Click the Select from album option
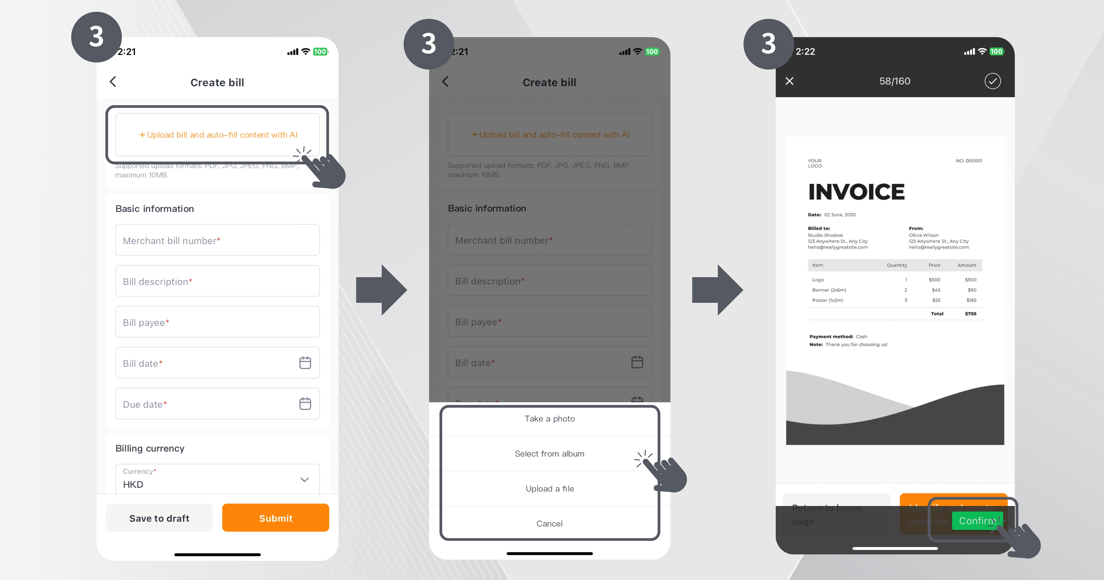The width and height of the screenshot is (1104, 580). 550,454
